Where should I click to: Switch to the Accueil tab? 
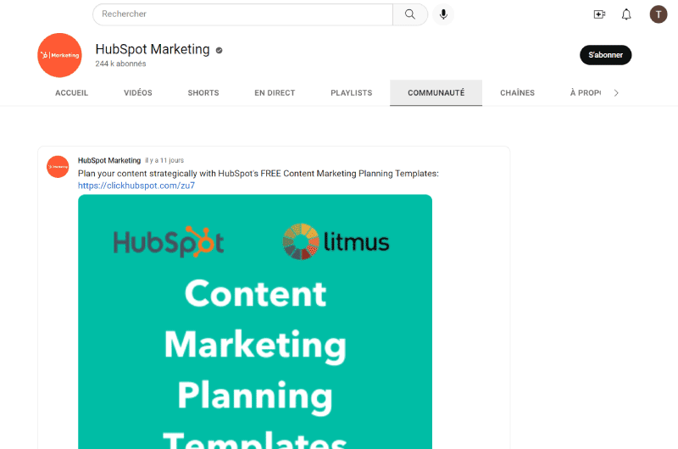(72, 93)
